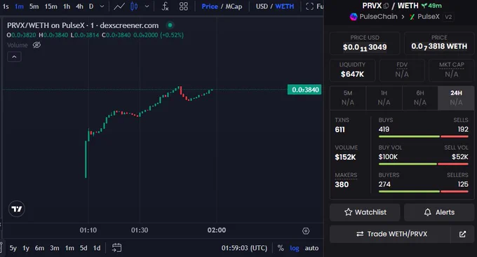Screen dimensions: 477x257
Task: Expand the more timeframes dropdown arrow
Action: [102, 6]
